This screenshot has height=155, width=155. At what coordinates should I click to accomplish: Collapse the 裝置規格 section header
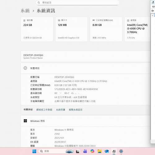pos(86,68)
